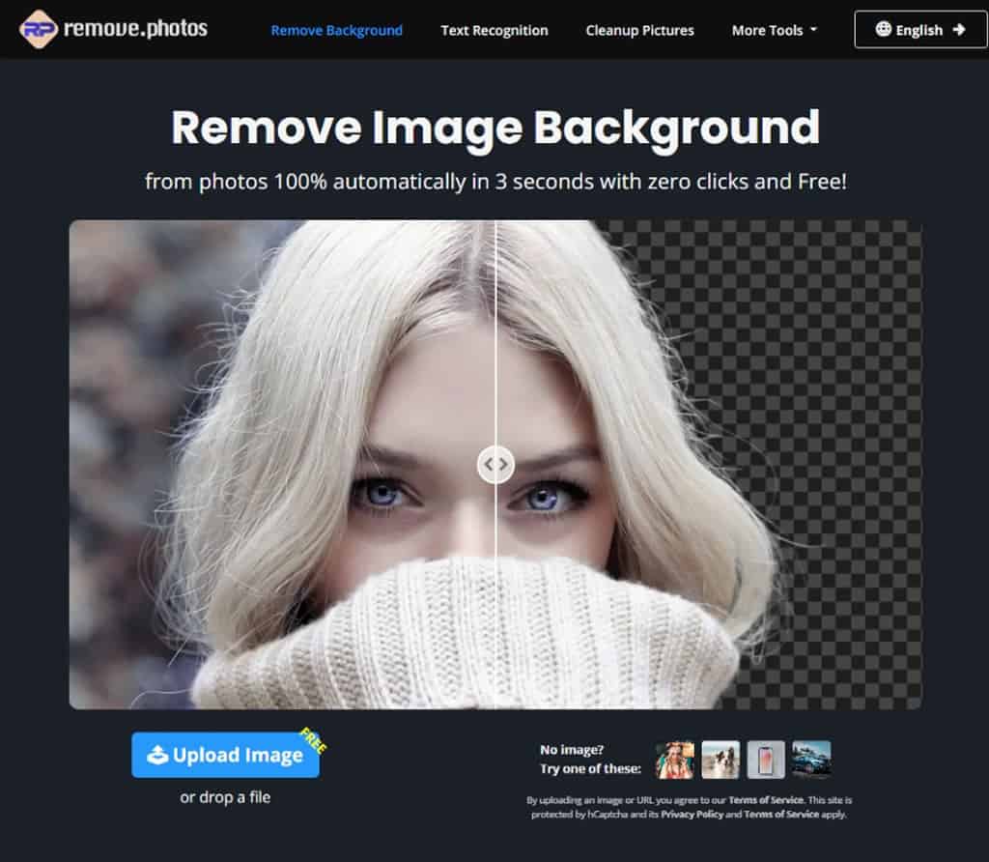989x862 pixels.
Task: Open the hCaptcha Privacy Policy link
Action: (x=691, y=815)
